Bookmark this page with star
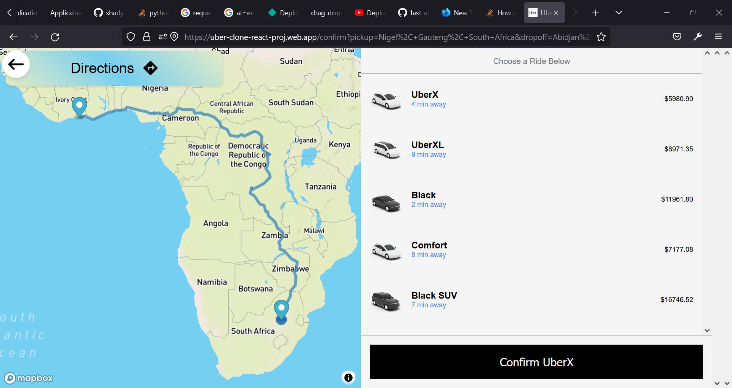732x388 pixels. [x=601, y=37]
